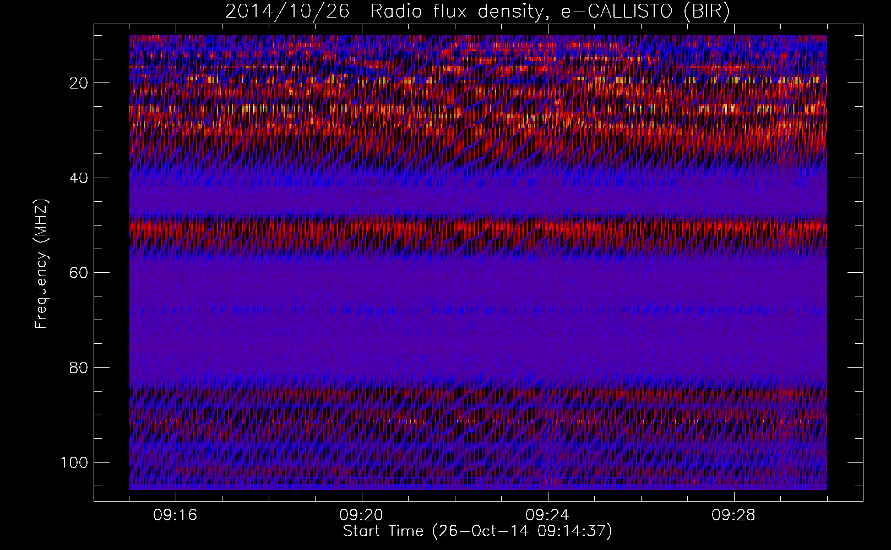Image resolution: width=891 pixels, height=550 pixels.
Task: Click the 09:20 time tick label
Action: [x=361, y=515]
